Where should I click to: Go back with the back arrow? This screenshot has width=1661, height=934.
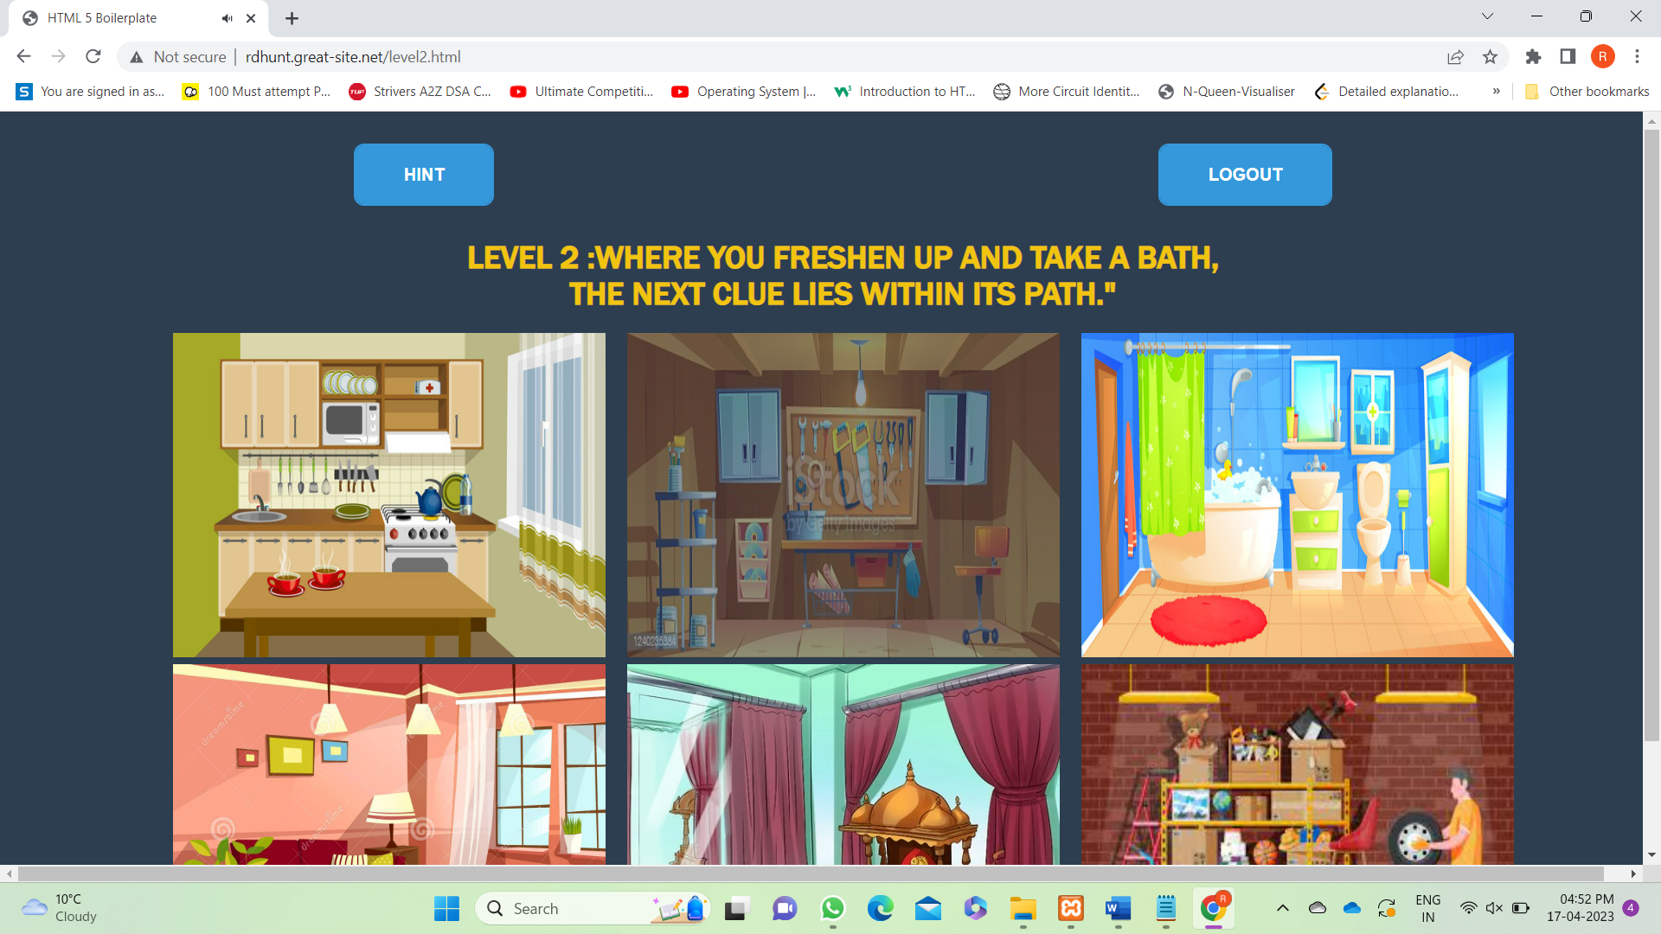[x=23, y=57]
